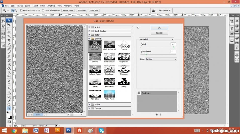
Task: Enable Resize Windows To Fit checkbox
Action: pos(21,10)
